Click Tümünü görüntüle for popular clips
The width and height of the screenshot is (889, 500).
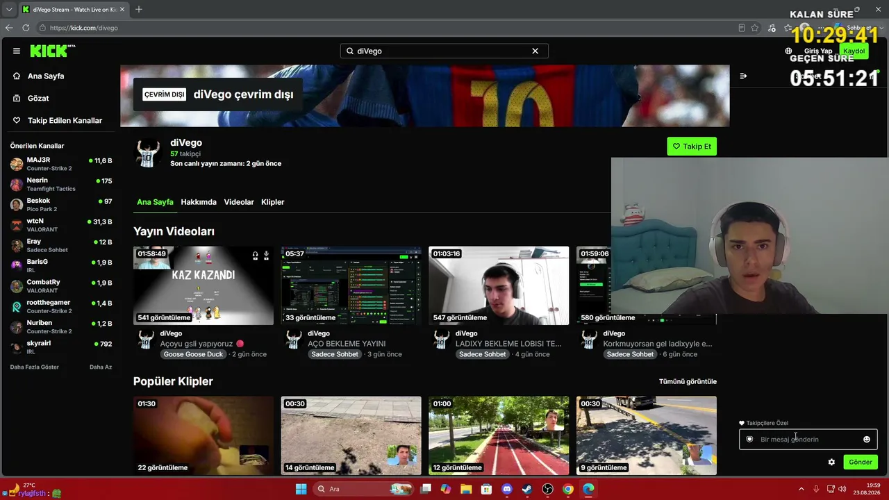(x=688, y=381)
